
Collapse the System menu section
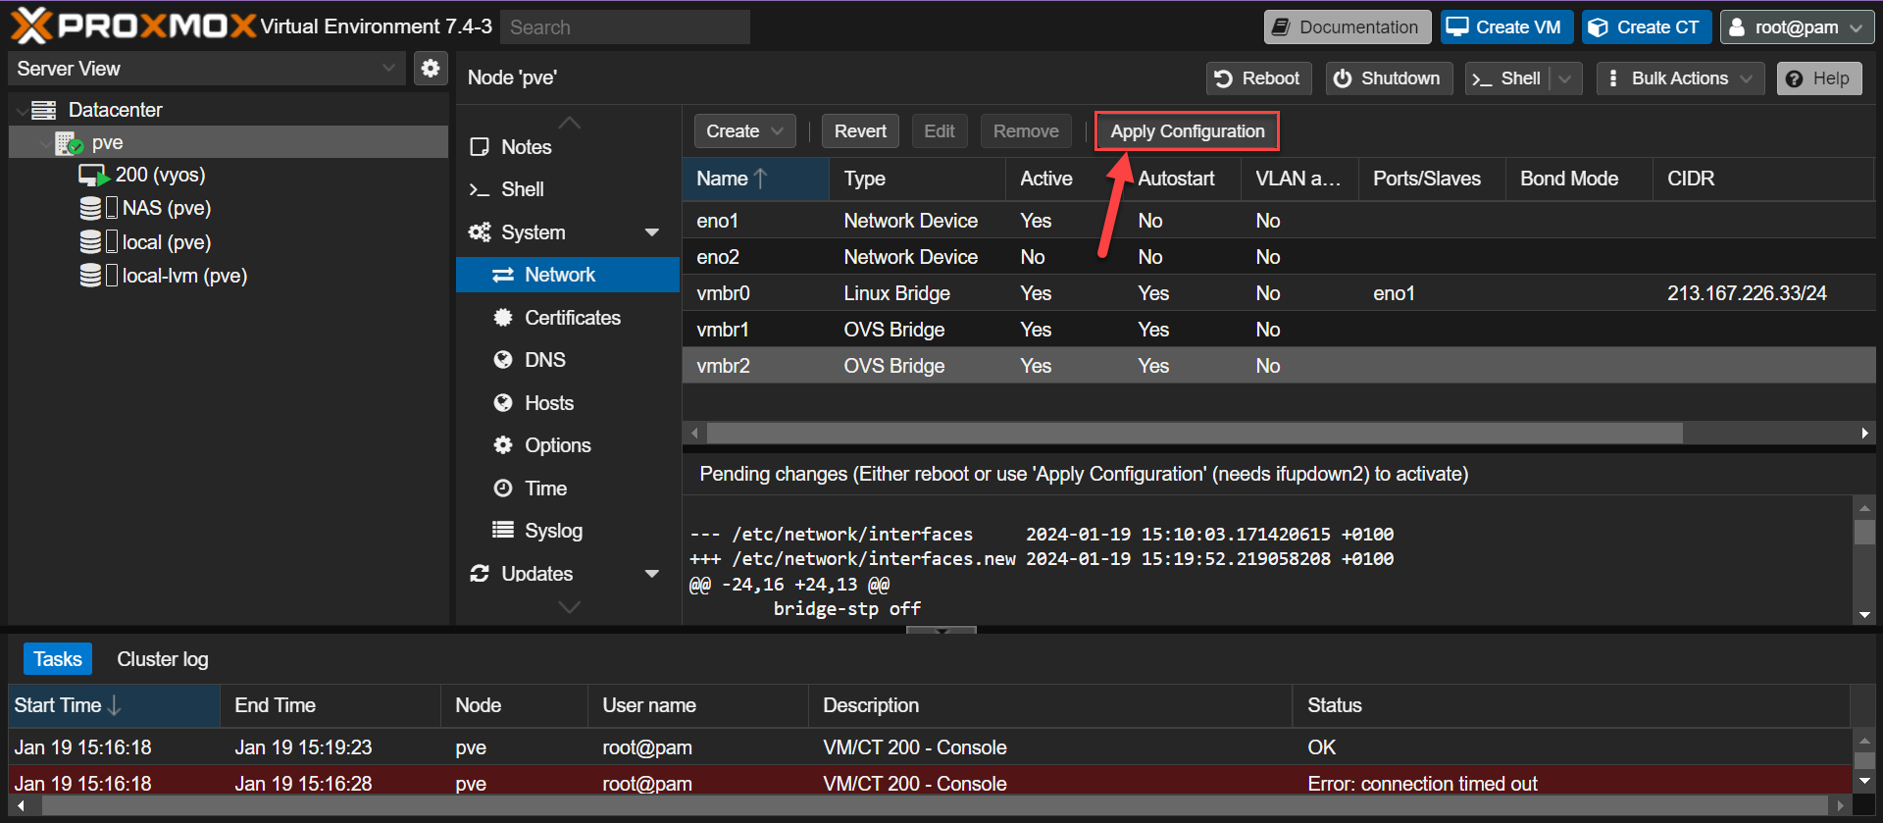pyautogui.click(x=652, y=232)
